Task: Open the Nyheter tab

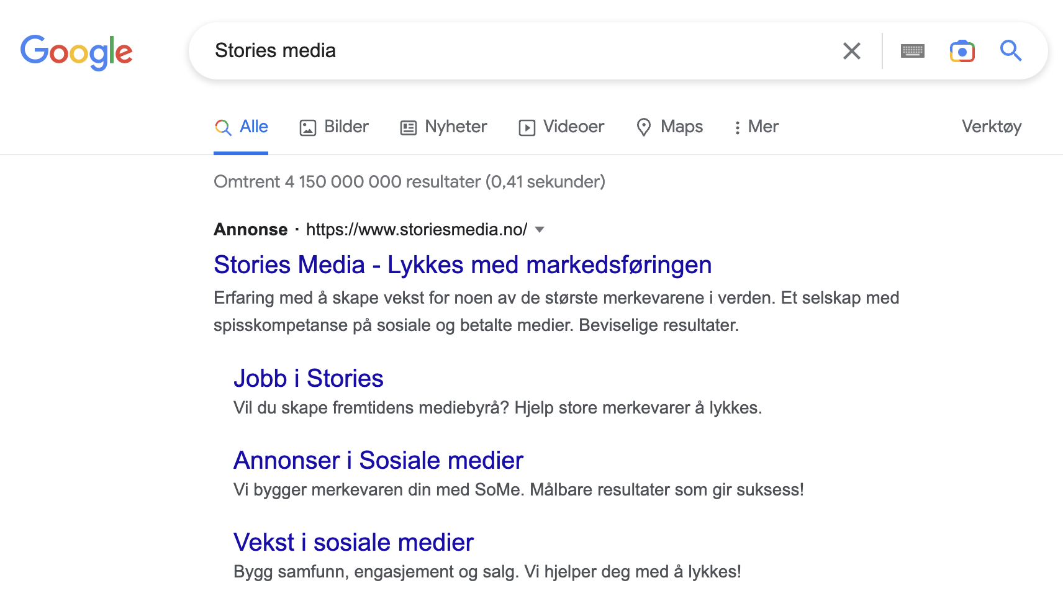Action: tap(443, 127)
